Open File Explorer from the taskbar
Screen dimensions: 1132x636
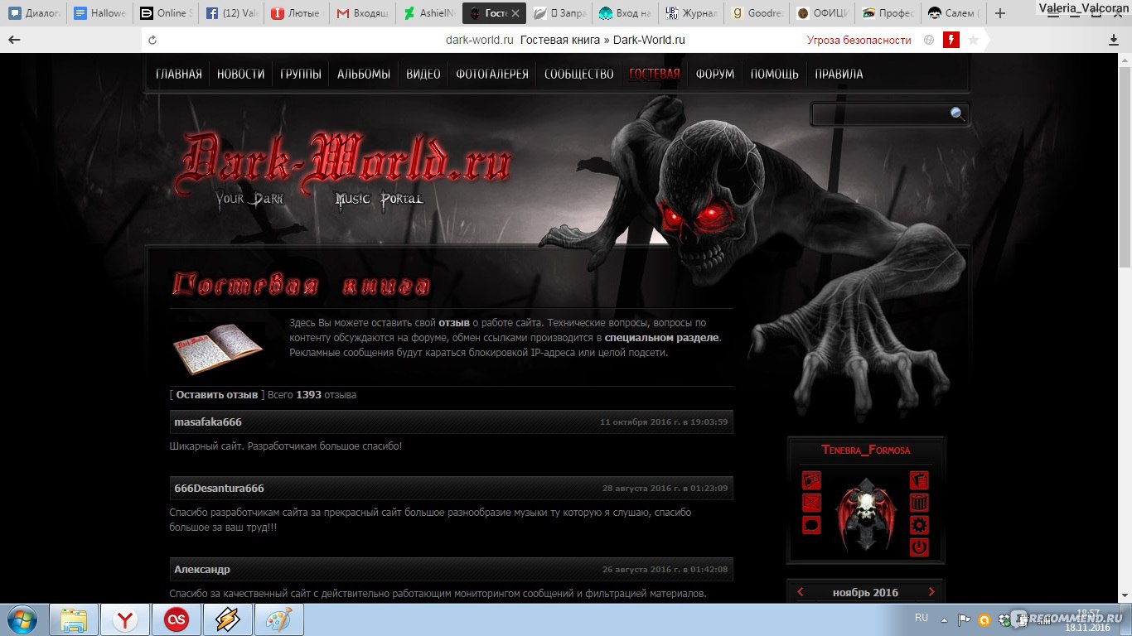(74, 619)
